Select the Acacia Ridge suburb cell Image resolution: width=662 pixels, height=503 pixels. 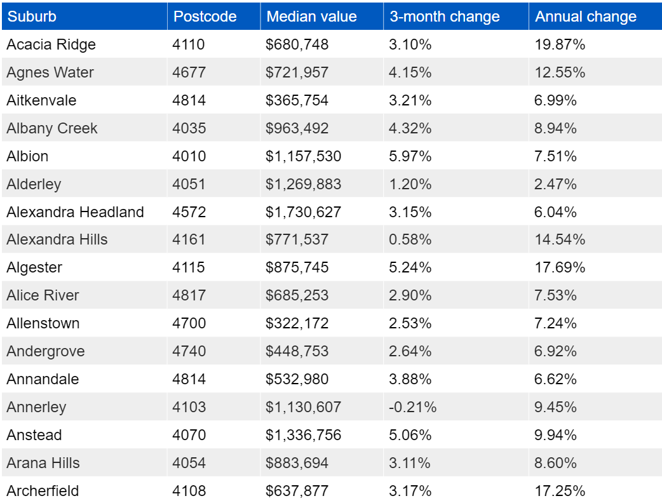[51, 44]
